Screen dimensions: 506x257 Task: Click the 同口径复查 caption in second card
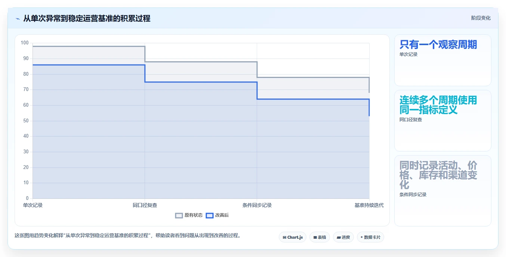click(411, 120)
